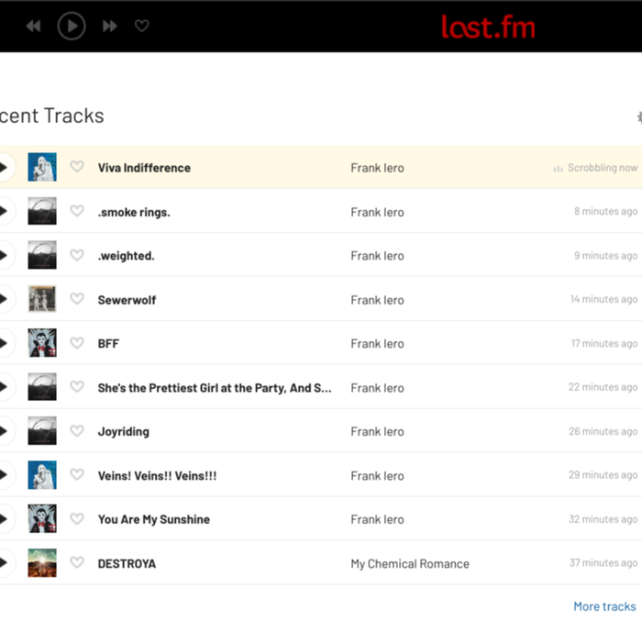Play the track BFF
The image size is (642, 642).
(x=5, y=344)
